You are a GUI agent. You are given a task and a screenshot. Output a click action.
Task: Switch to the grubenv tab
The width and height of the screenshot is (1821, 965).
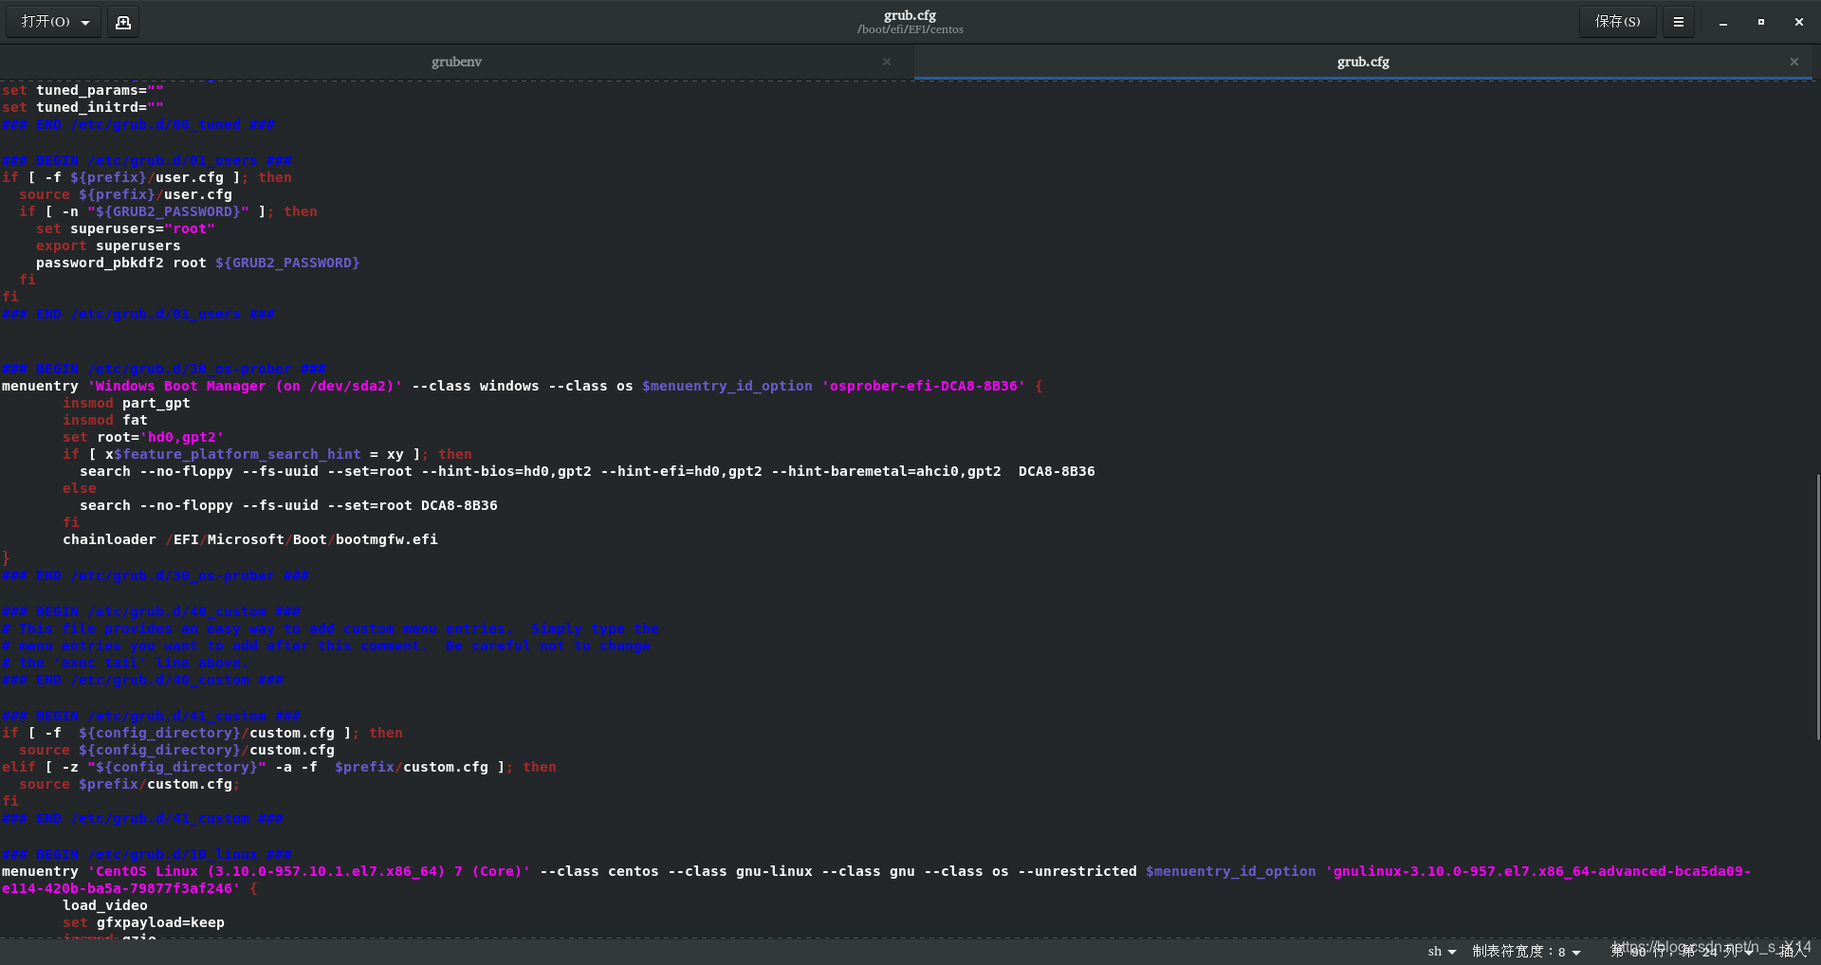456,62
